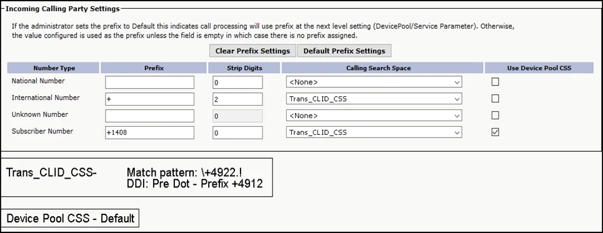
Task: Enable Use Device Pool CSS for International Number
Action: coord(496,99)
